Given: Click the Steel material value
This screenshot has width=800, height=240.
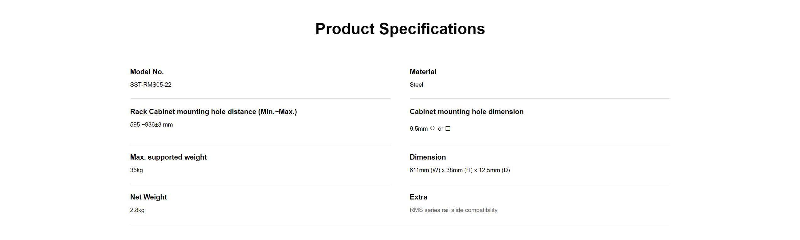Looking at the screenshot, I should tap(416, 85).
